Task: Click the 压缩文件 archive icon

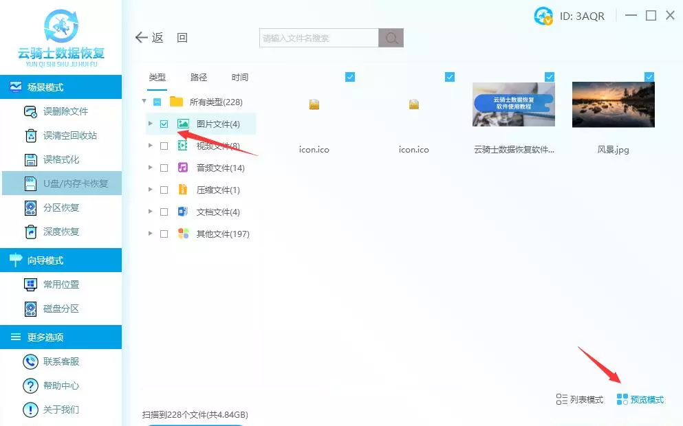Action: tap(183, 190)
